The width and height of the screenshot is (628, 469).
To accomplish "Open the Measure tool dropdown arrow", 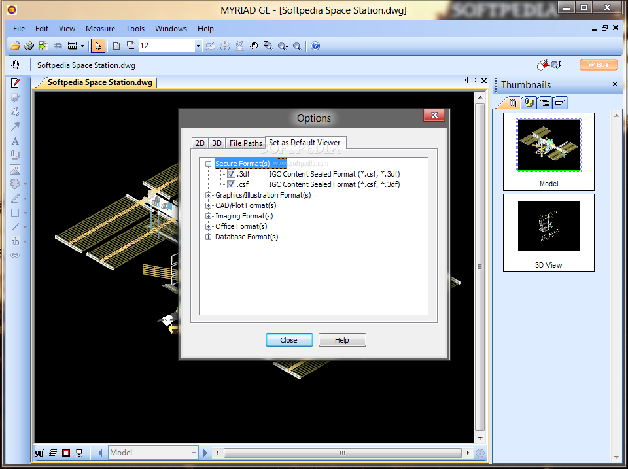I will pos(82,46).
